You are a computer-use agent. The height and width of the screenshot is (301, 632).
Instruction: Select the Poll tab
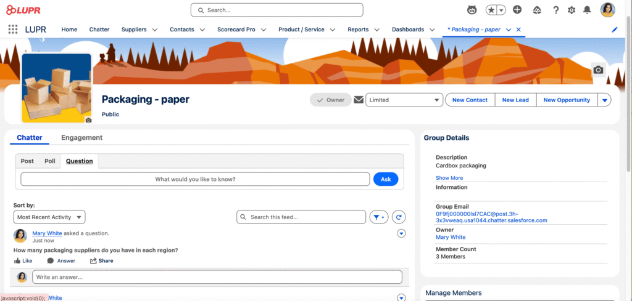click(x=50, y=161)
